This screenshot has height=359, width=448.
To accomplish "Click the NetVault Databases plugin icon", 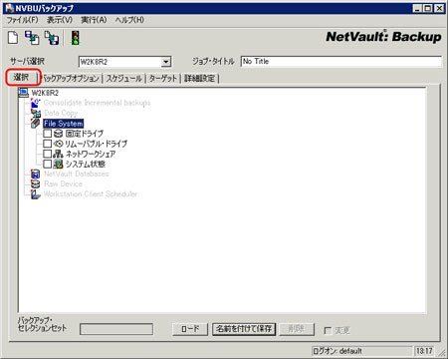I will (x=35, y=174).
